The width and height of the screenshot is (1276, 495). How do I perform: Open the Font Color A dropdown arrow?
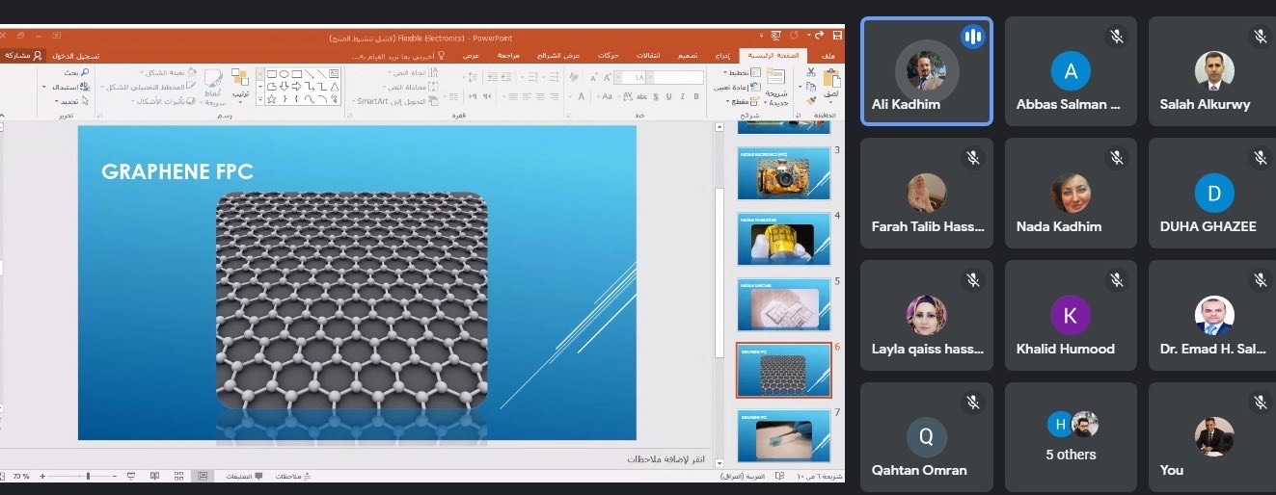point(571,96)
